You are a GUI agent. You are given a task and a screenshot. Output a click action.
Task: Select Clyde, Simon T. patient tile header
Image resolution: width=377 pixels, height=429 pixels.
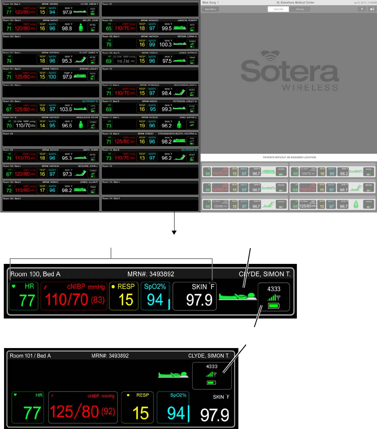coord(50,4)
